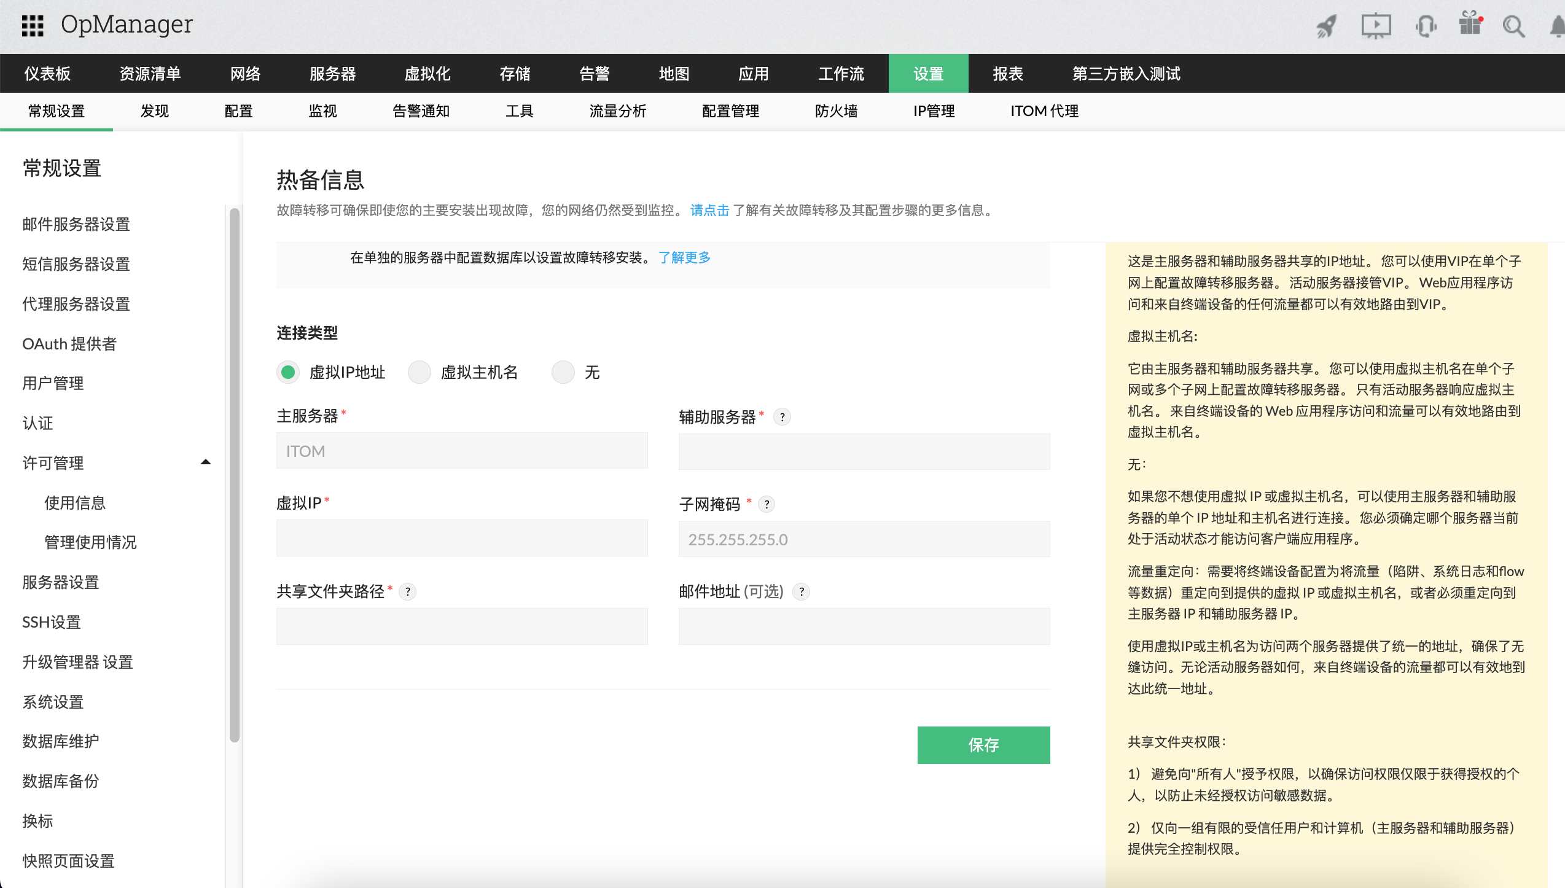Select the 虚拟主机名 connection type
This screenshot has width=1565, height=888.
420,372
